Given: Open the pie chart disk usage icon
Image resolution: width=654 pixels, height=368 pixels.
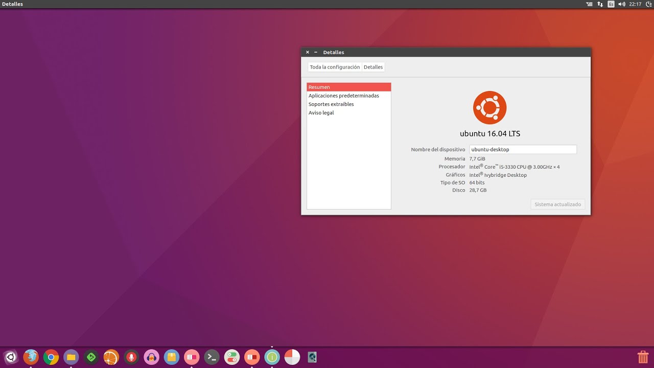Looking at the screenshot, I should click(292, 357).
